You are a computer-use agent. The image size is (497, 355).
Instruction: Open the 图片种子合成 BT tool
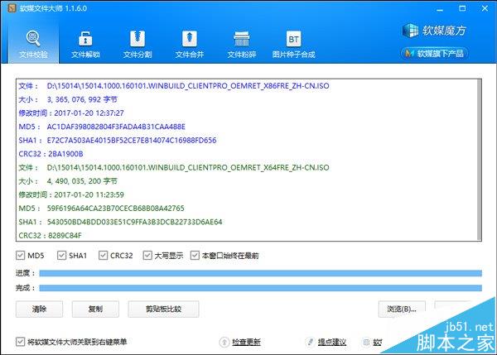coord(293,45)
